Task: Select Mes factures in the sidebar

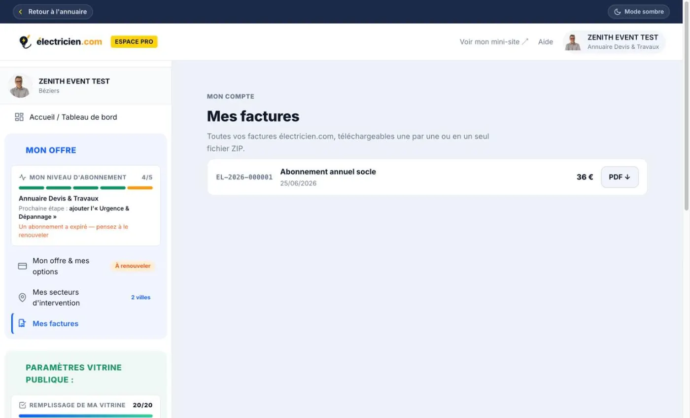Action: click(x=86, y=323)
